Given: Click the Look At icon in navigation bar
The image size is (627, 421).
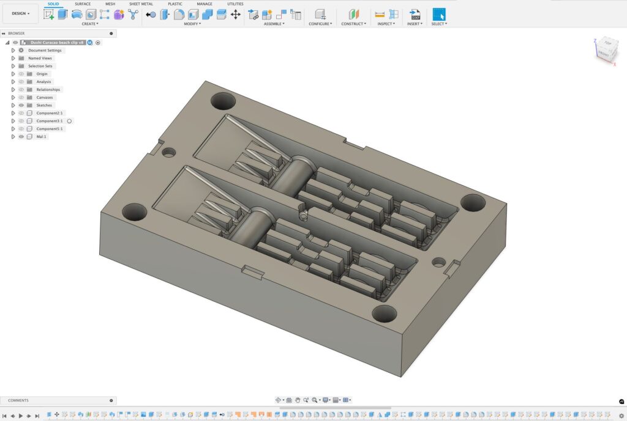Looking at the screenshot, I should [x=289, y=400].
